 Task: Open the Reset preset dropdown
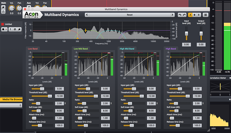tap(129, 15)
